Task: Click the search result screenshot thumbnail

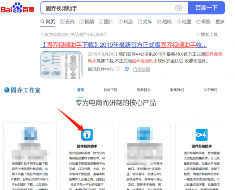Action: coord(61,65)
